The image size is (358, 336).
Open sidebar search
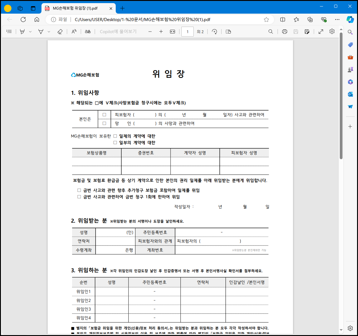(x=350, y=32)
